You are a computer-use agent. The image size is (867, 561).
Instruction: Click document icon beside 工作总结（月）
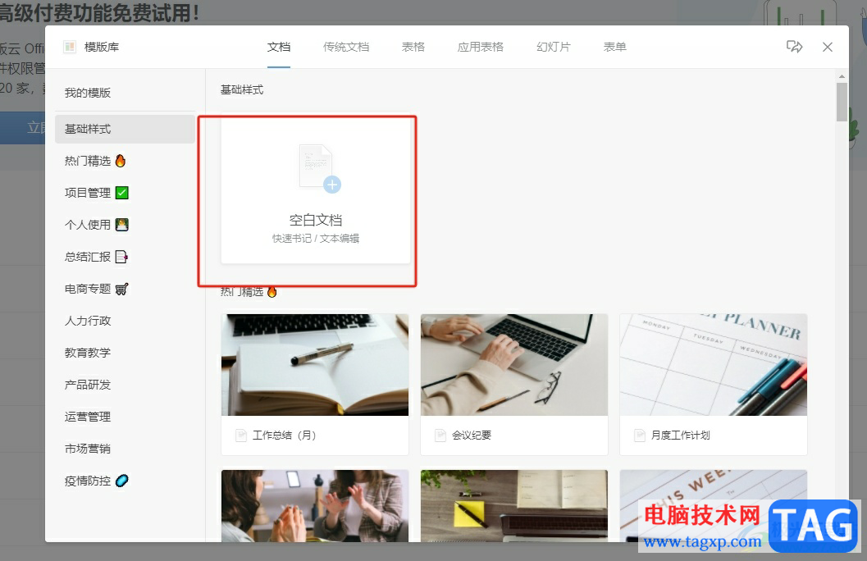point(241,436)
